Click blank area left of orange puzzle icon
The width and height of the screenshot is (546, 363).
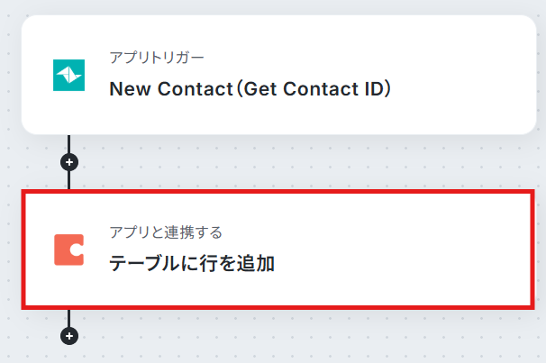pyautogui.click(x=38, y=250)
